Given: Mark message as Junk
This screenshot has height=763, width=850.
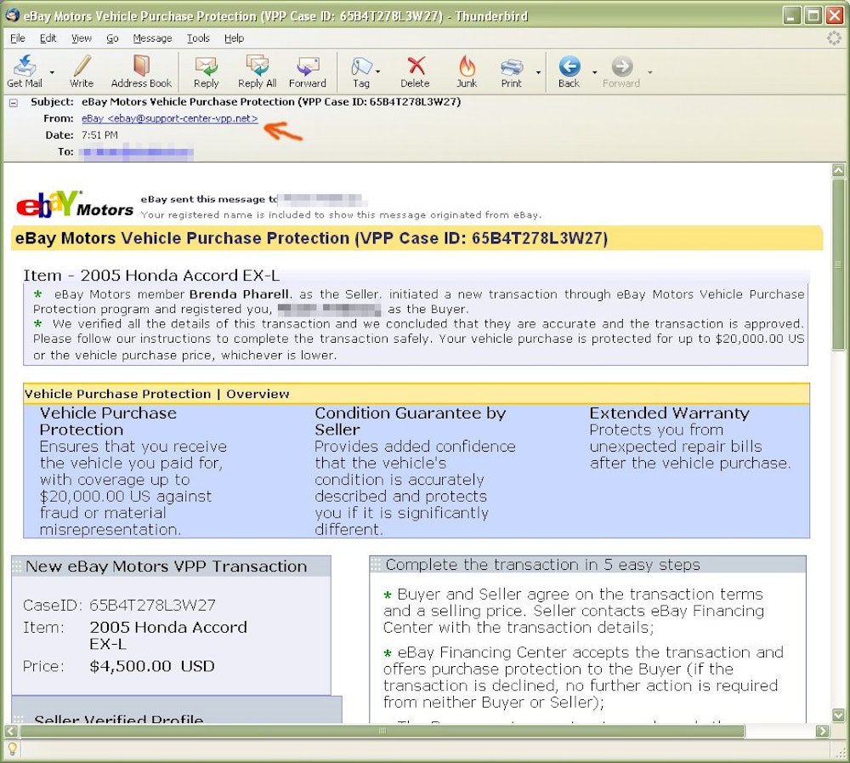Looking at the screenshot, I should [x=467, y=71].
